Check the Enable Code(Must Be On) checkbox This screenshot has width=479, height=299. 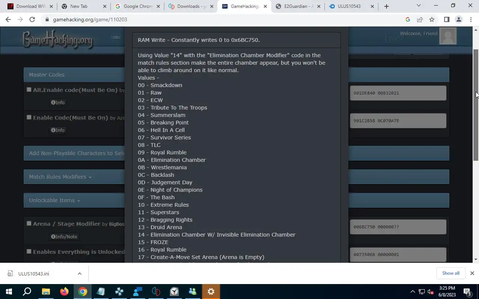click(29, 117)
